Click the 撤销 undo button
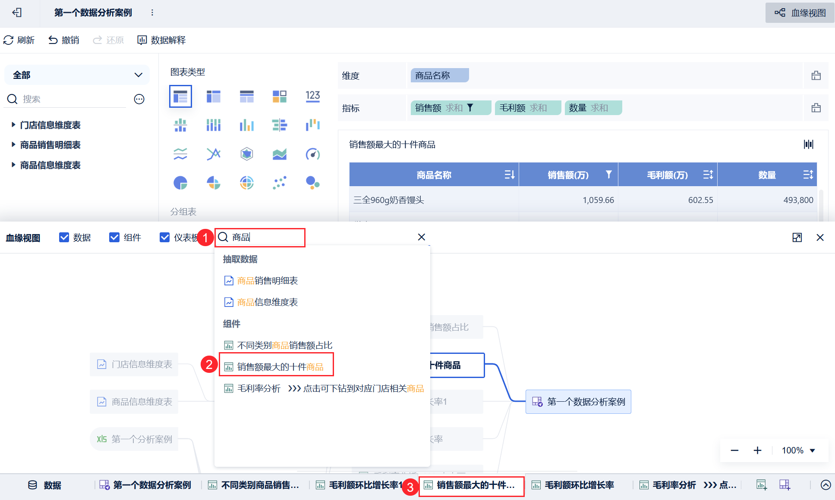Viewport: 835px width, 500px height. click(64, 40)
